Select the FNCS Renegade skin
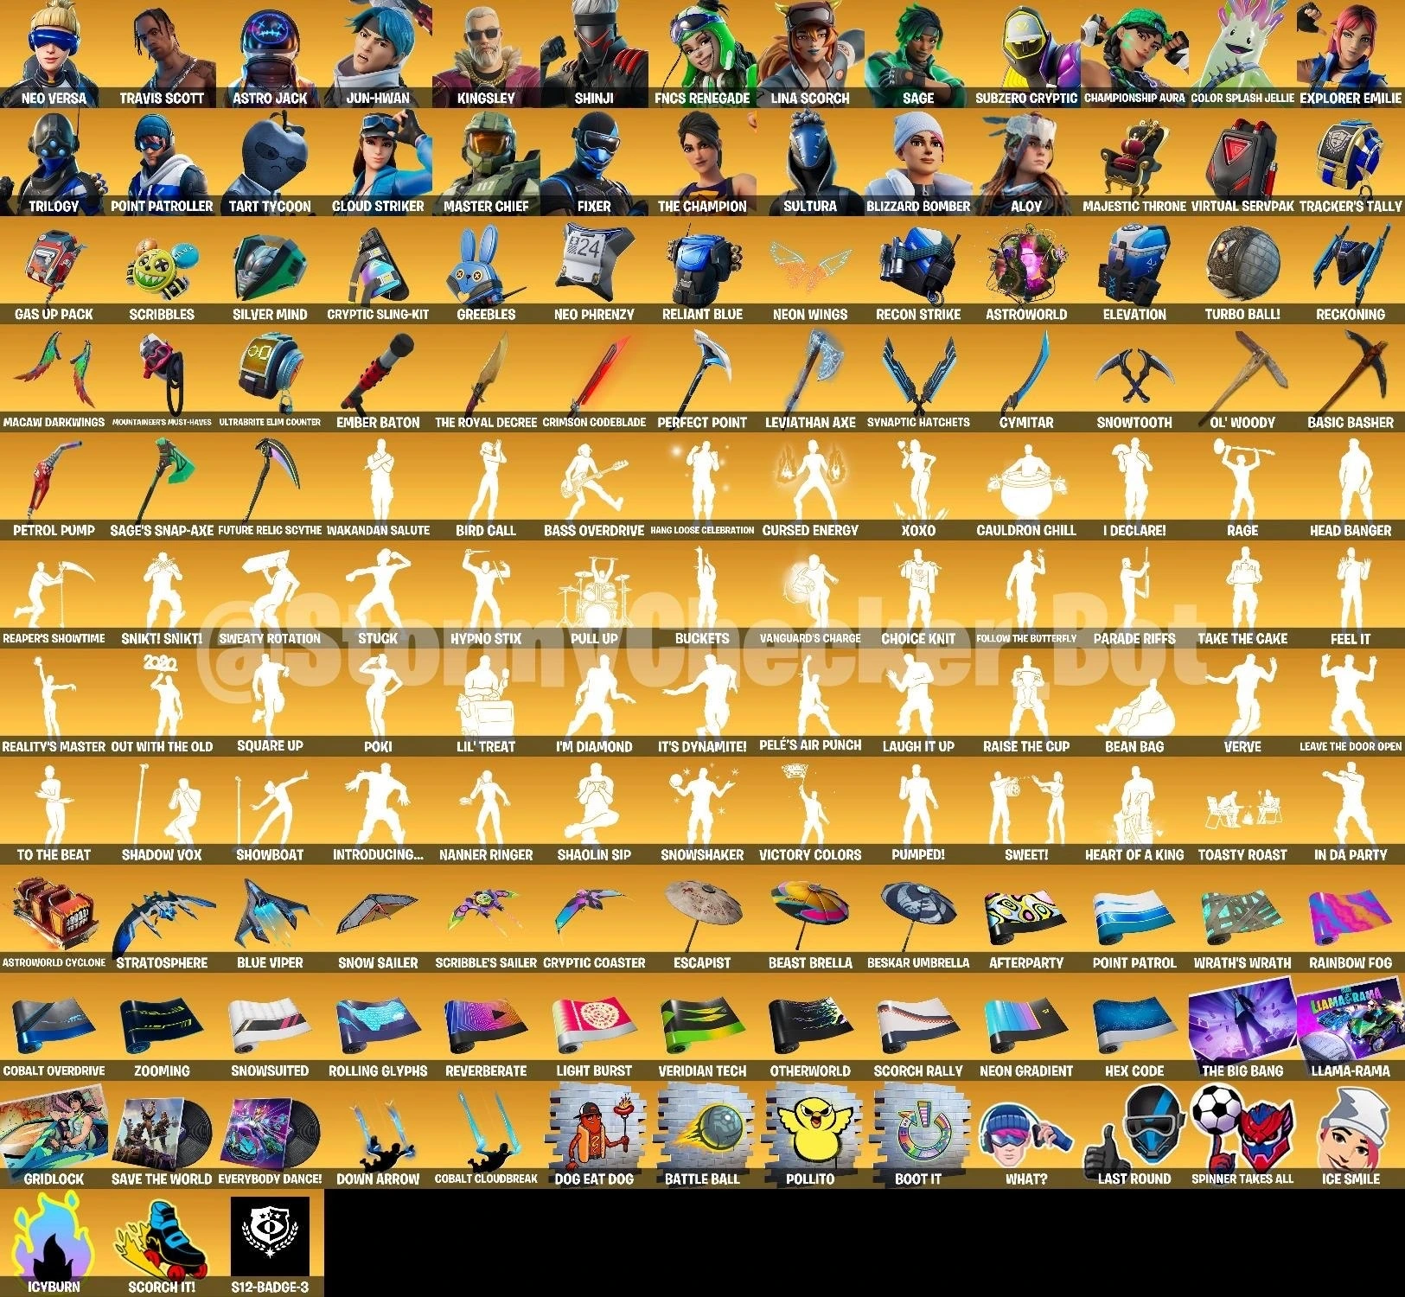The width and height of the screenshot is (1405, 1297). (702, 54)
